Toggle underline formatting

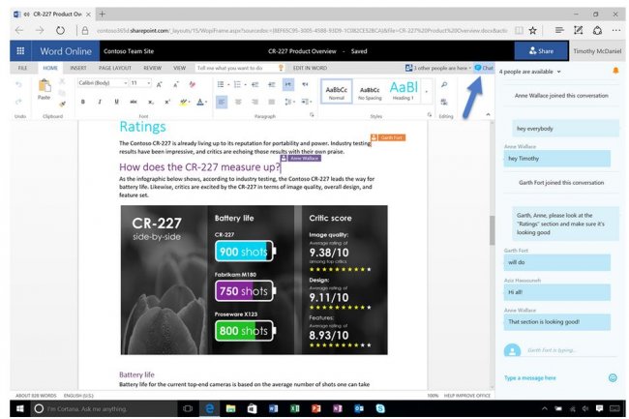pyautogui.click(x=116, y=102)
